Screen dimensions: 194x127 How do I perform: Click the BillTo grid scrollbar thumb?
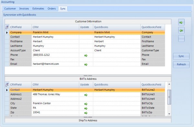pos(169,97)
